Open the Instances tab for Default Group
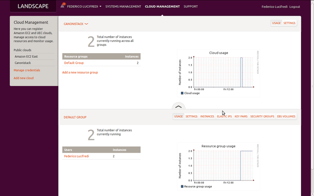This screenshot has height=196, width=314. [x=207, y=116]
